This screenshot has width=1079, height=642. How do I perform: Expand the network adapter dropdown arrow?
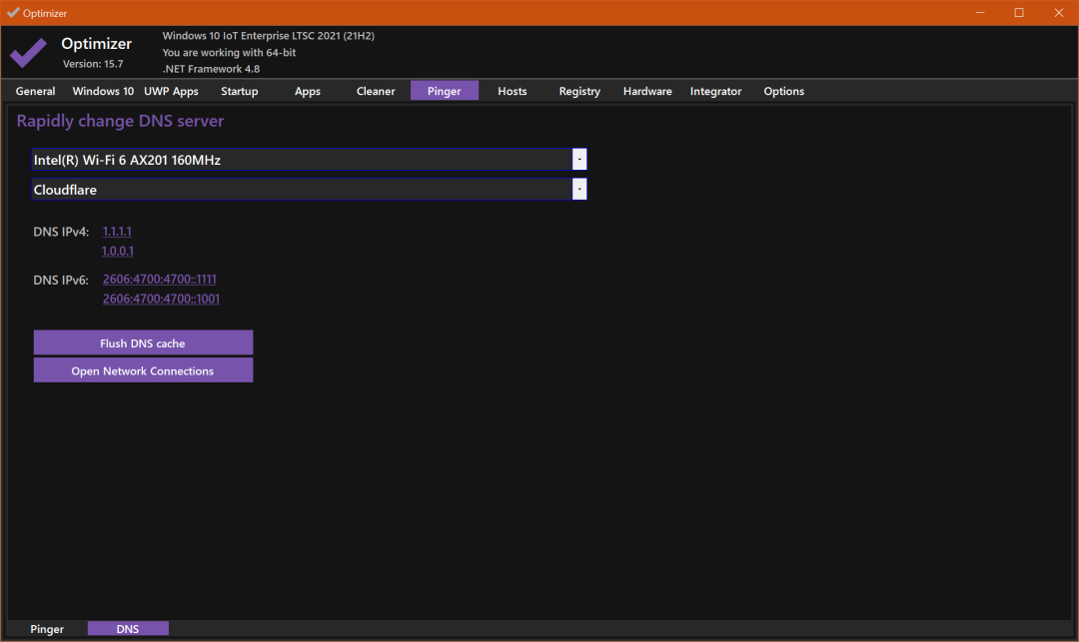coord(579,160)
